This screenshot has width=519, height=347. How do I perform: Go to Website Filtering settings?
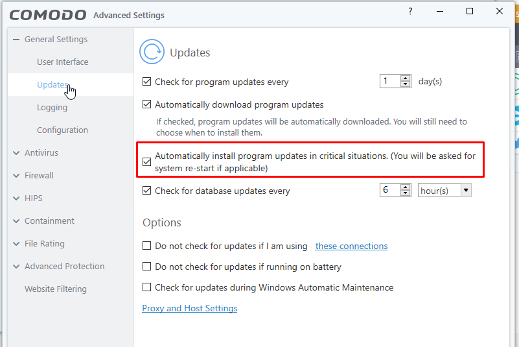pos(56,289)
